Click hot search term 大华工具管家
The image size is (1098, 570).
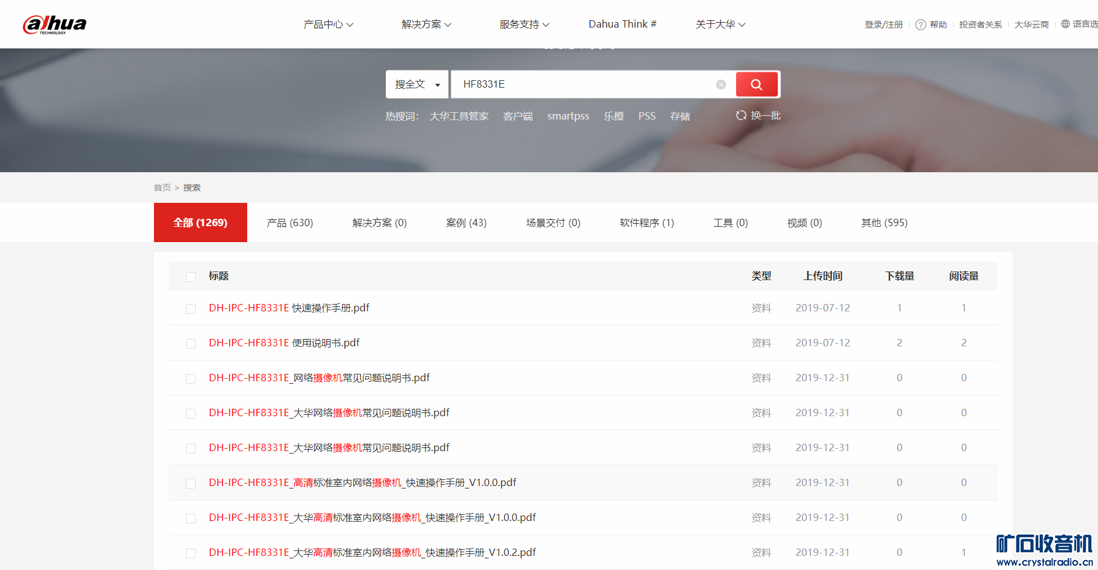[459, 116]
